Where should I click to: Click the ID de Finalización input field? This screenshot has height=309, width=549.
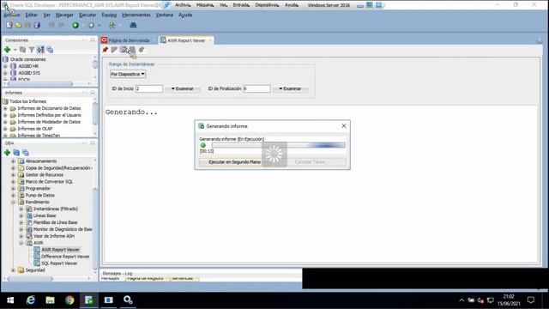click(256, 88)
